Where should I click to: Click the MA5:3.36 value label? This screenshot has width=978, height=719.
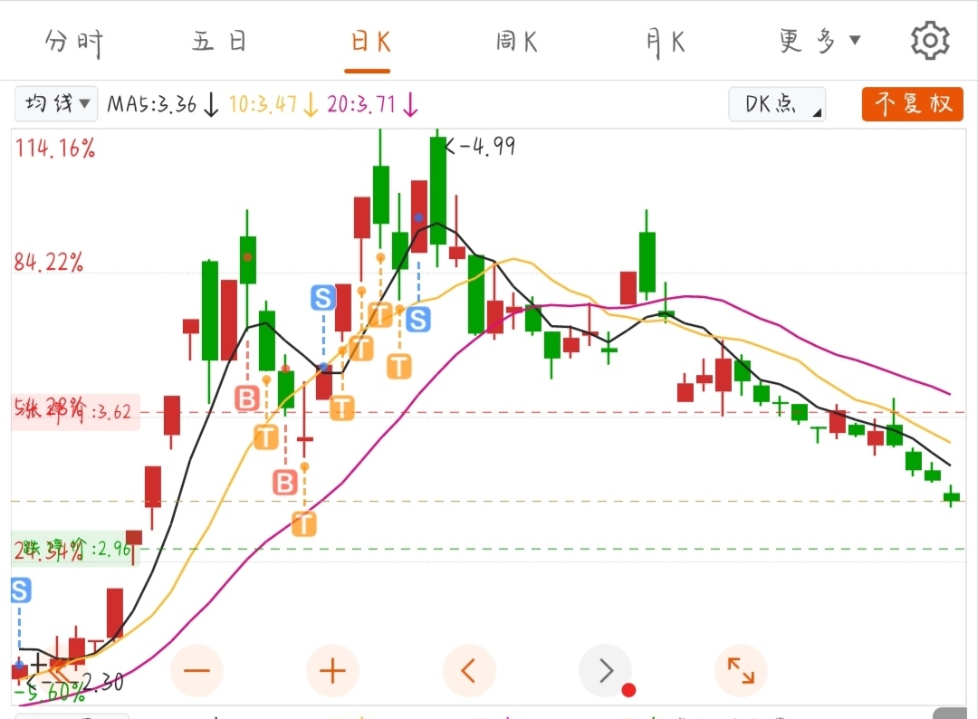point(163,104)
